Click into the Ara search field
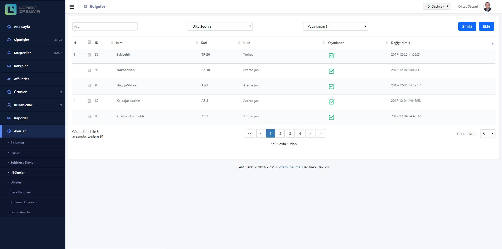 (x=105, y=26)
